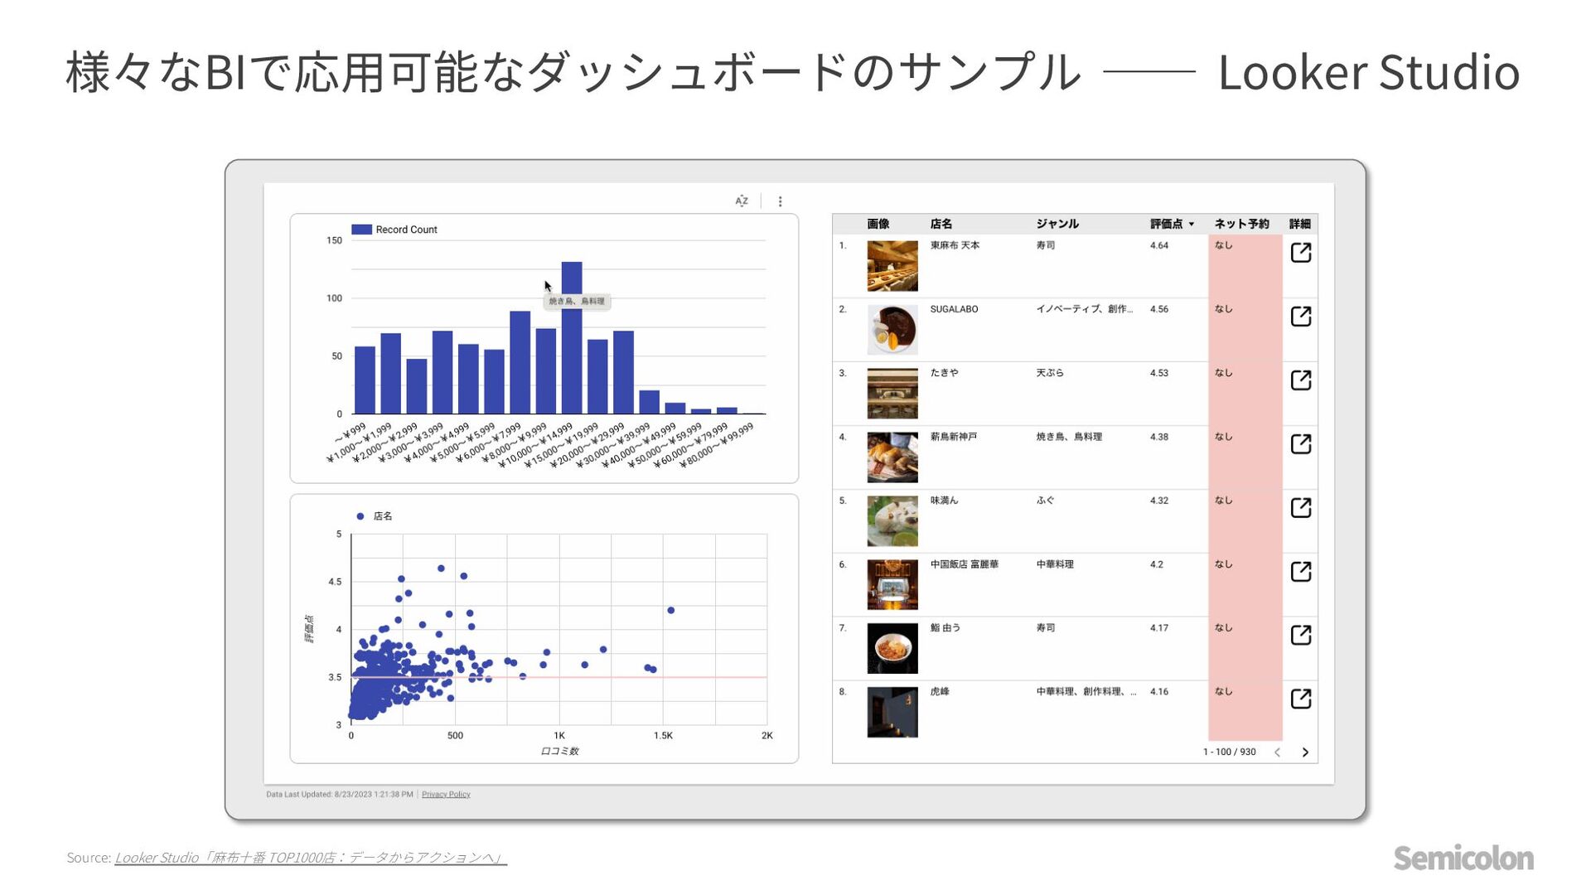Go to next page of table

tap(1305, 752)
